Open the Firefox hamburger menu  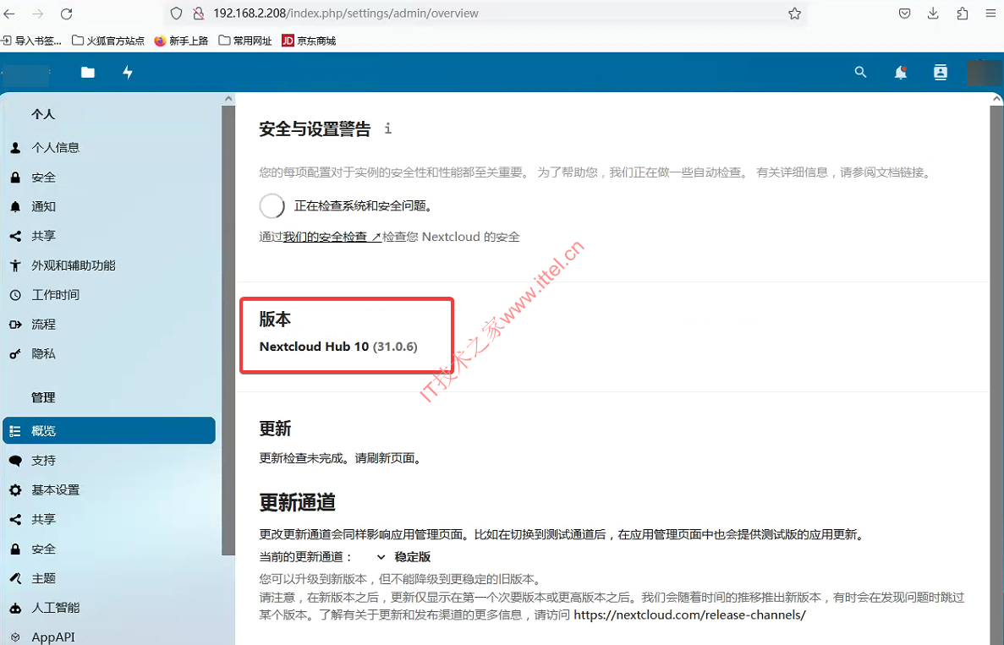pos(990,14)
